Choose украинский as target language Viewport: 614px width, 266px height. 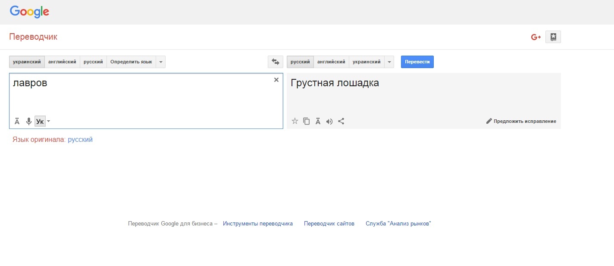point(367,62)
